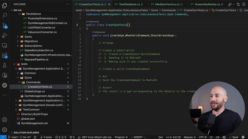
Task: Click Spaces: 4 indentation status item
Action: 189,137
